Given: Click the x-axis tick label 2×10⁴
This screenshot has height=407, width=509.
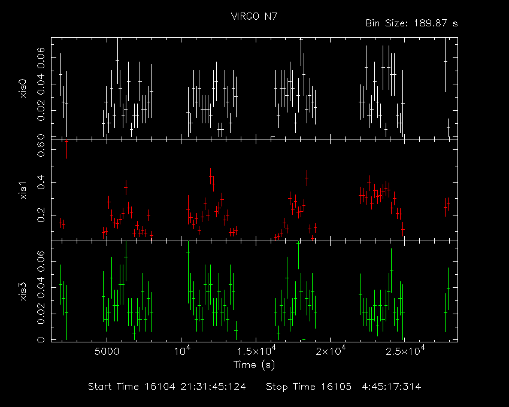Looking at the screenshot, I should pyautogui.click(x=331, y=351).
